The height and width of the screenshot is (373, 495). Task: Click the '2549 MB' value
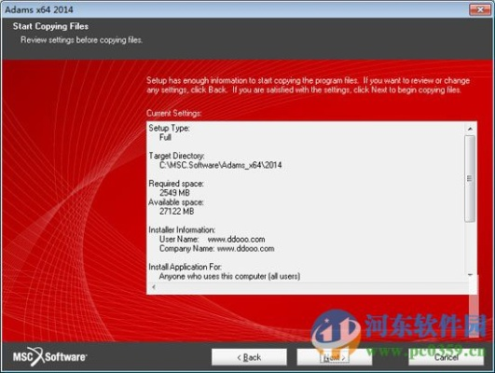174,193
